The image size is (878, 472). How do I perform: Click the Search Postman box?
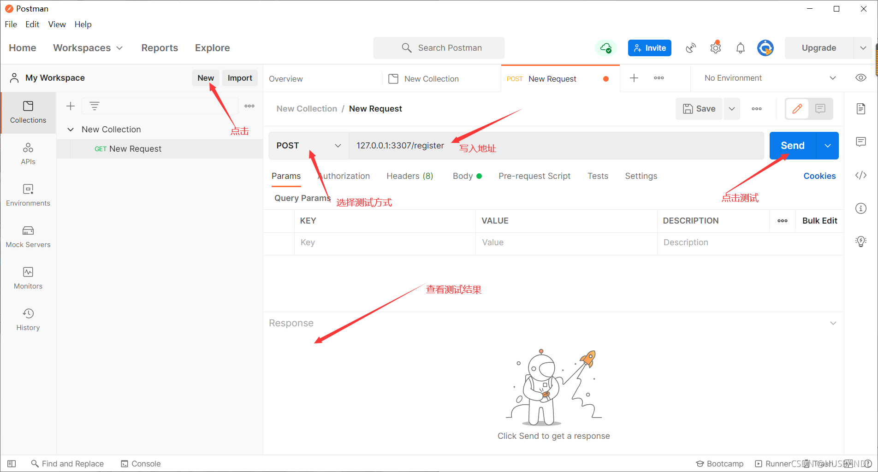pyautogui.click(x=439, y=48)
